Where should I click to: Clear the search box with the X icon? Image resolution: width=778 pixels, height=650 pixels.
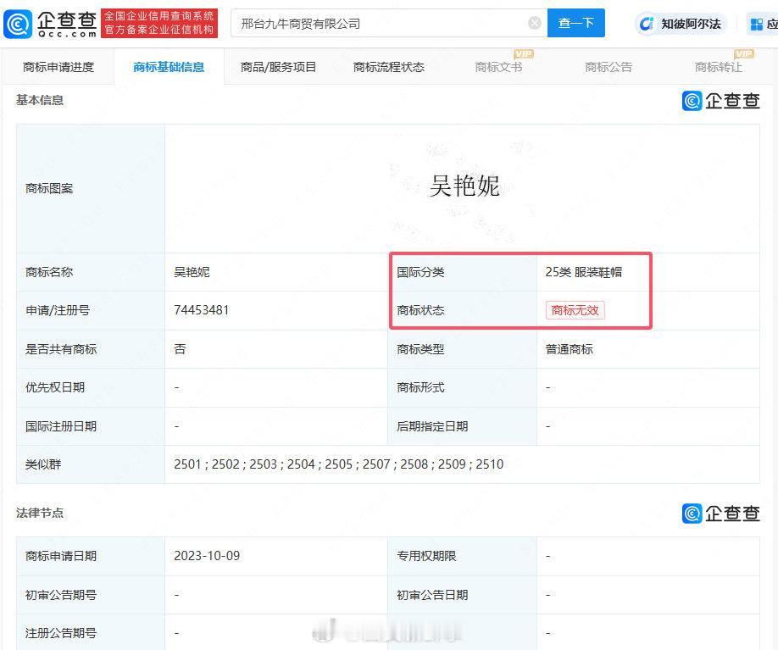tap(535, 23)
